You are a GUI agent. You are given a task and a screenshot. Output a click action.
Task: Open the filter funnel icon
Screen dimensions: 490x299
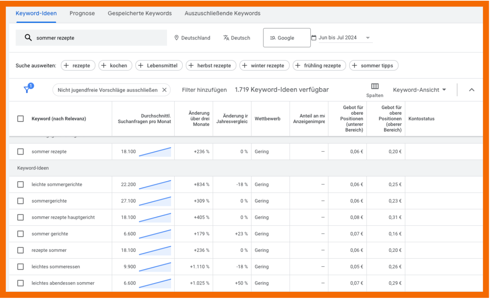[x=27, y=89]
